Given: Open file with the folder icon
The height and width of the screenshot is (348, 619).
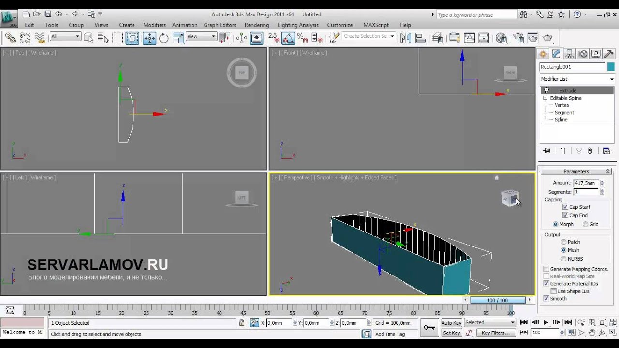Looking at the screenshot, I should [x=37, y=14].
